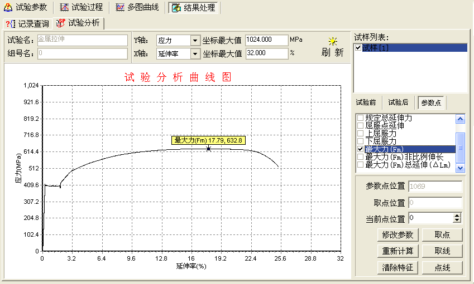This screenshot has height=284, width=474.
Task: Open the X轴 延伸率 dropdown
Action: pos(195,54)
